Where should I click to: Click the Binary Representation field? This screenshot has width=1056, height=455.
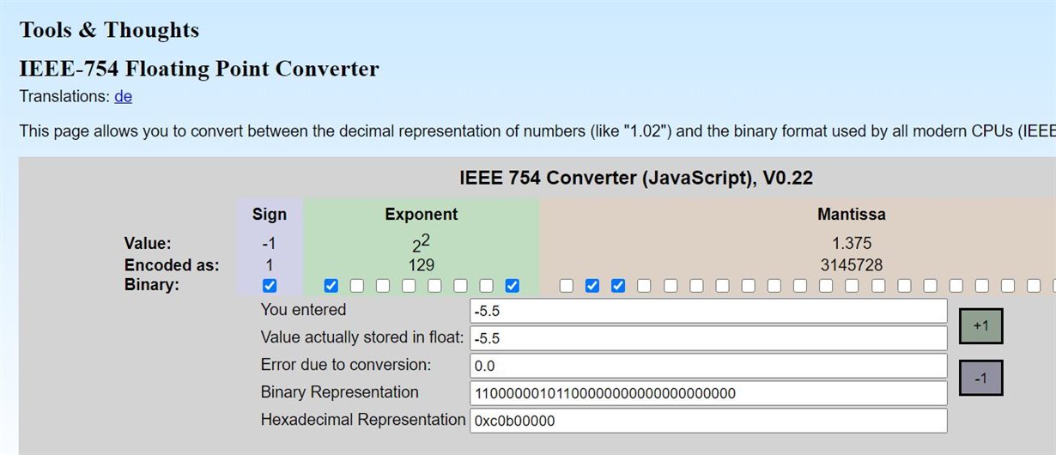(x=708, y=393)
